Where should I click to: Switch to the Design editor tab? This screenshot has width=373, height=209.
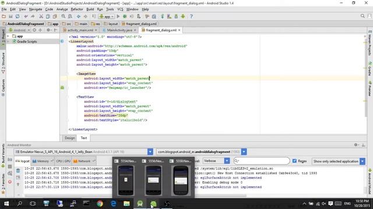pyautogui.click(x=70, y=138)
